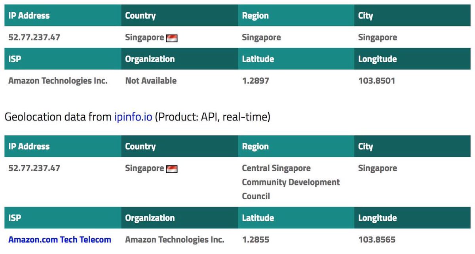Click Organization header in ipinfo table
This screenshot has height=254, width=475.
[x=180, y=218]
